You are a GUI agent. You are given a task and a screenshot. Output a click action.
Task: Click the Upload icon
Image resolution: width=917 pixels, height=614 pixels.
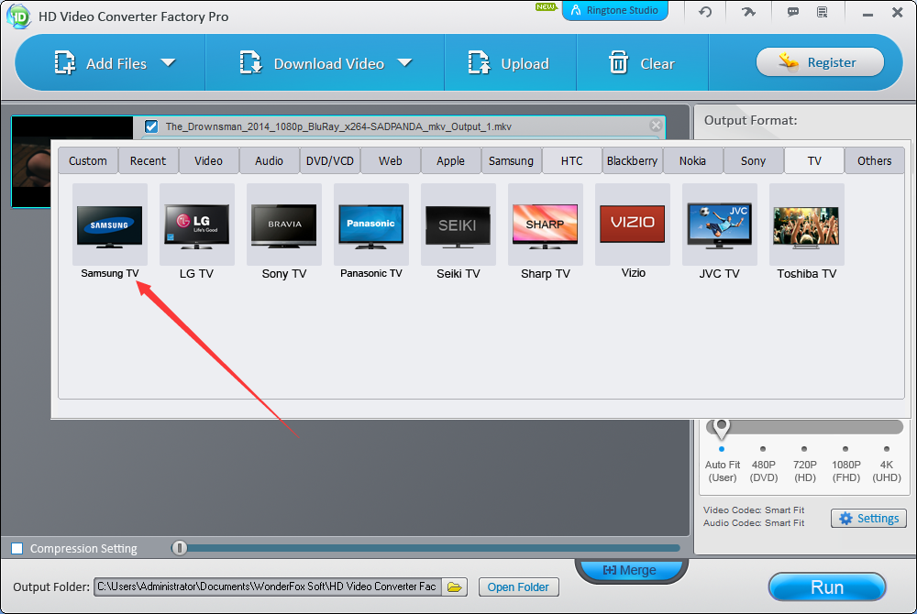pyautogui.click(x=479, y=62)
